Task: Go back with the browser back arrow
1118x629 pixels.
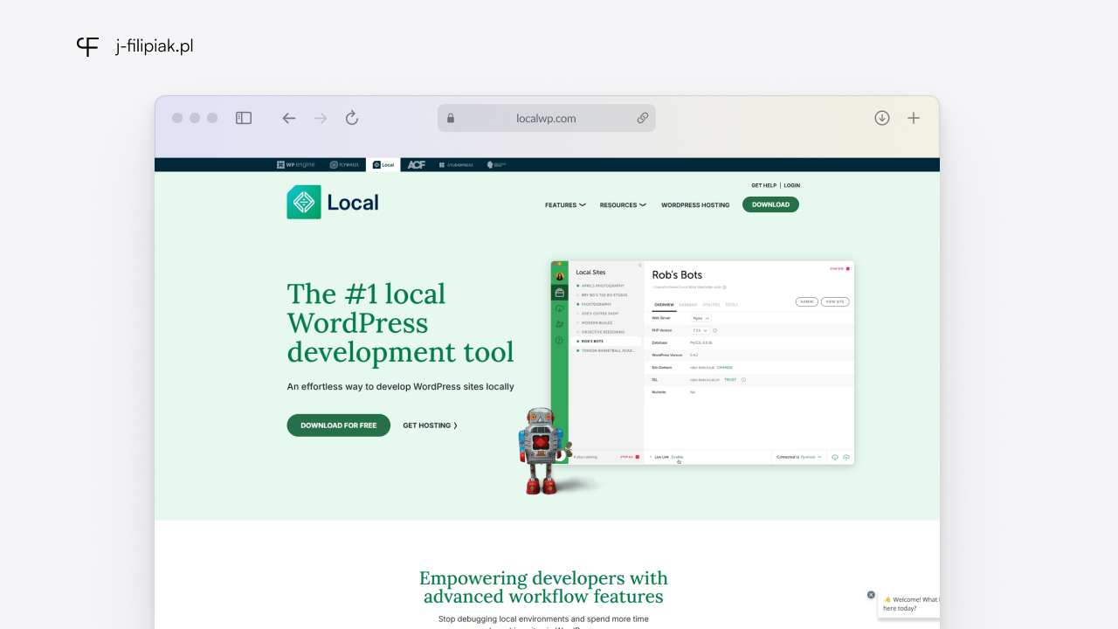Action: tap(289, 118)
